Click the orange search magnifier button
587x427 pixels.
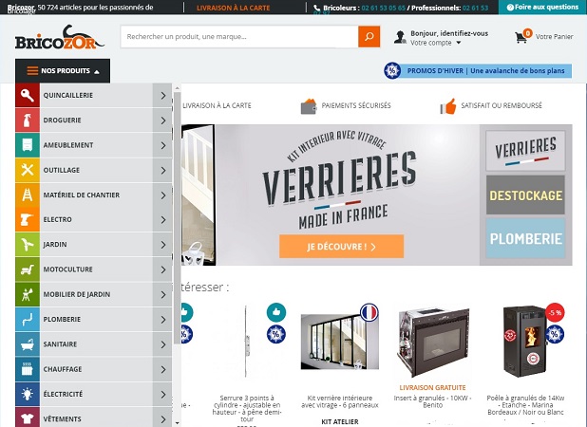point(369,37)
